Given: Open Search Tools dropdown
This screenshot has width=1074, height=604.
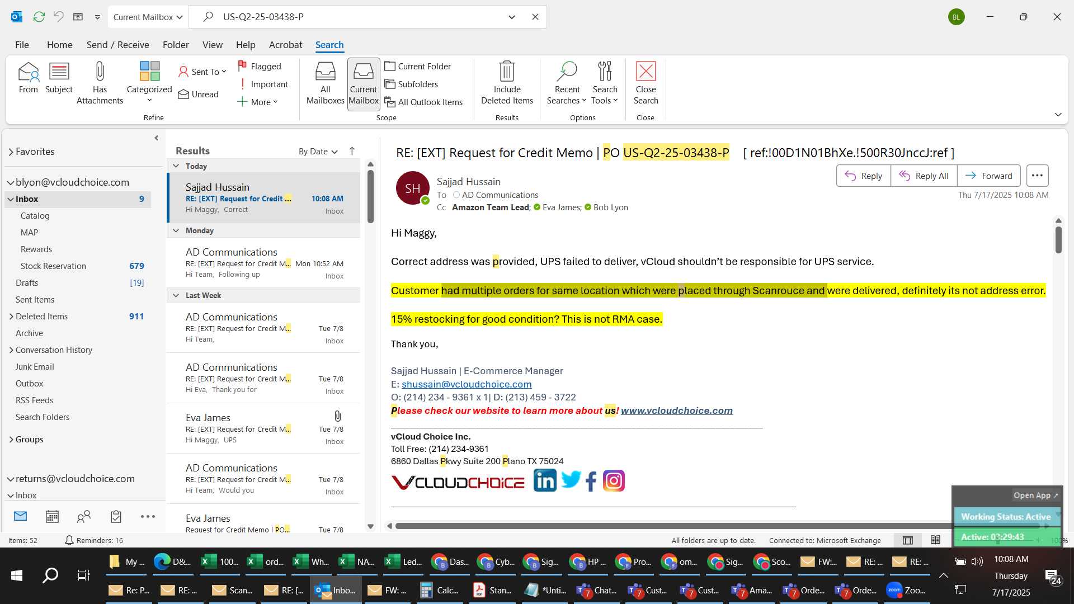Looking at the screenshot, I should 605,83.
